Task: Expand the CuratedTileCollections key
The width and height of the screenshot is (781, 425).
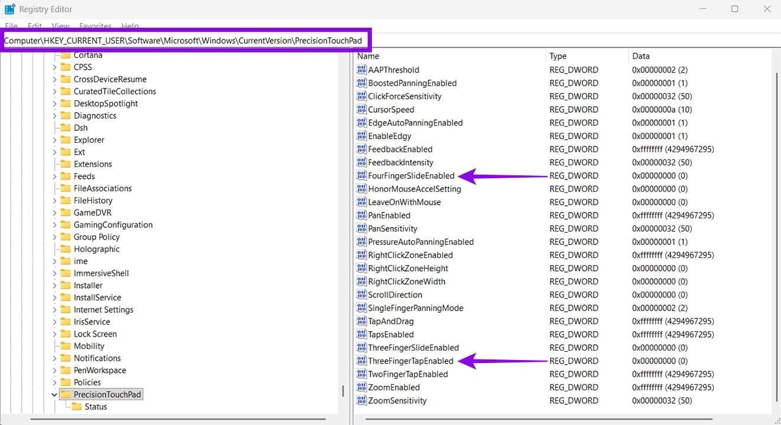Action: (54, 91)
